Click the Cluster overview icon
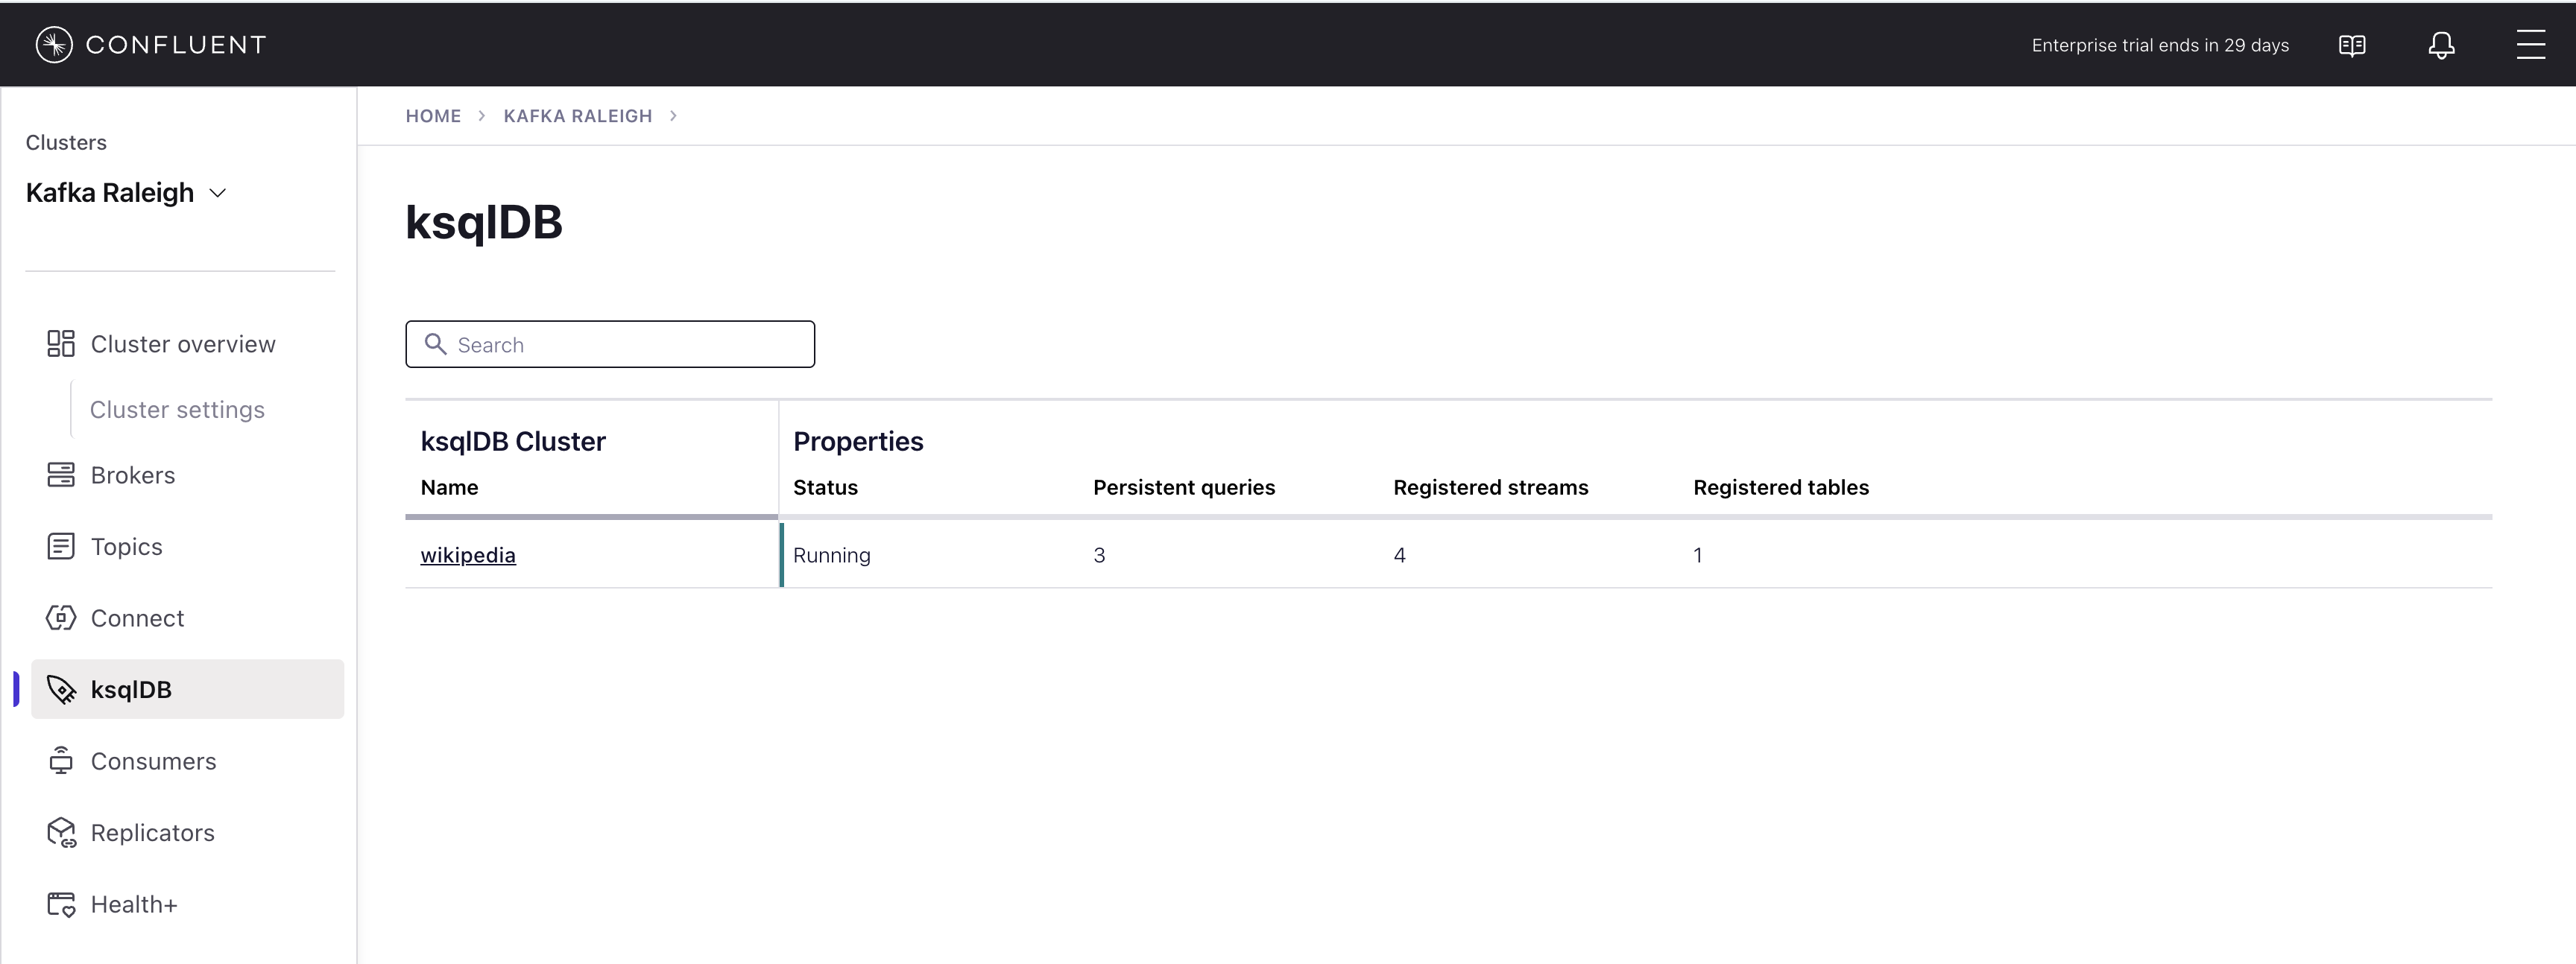 click(61, 343)
